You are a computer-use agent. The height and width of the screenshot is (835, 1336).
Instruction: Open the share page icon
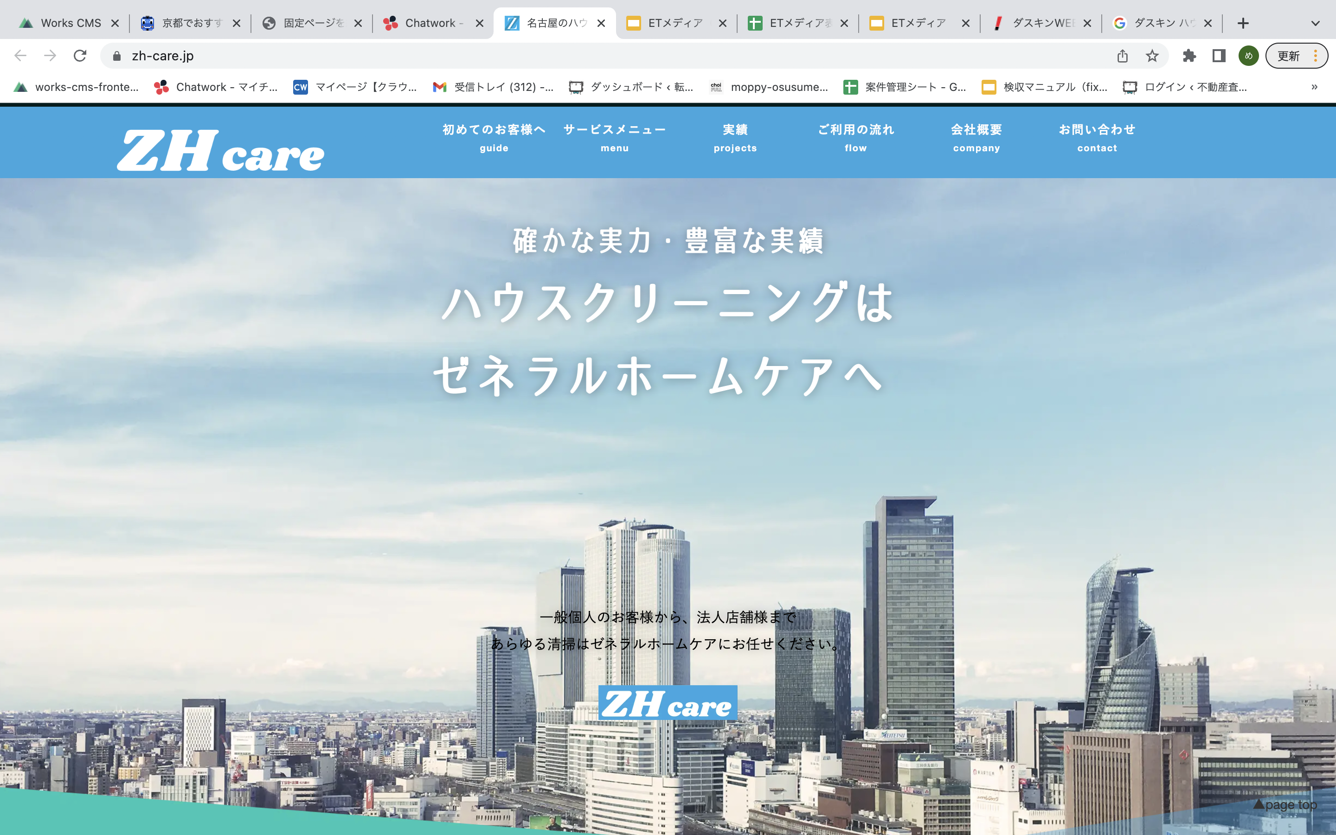1122,56
